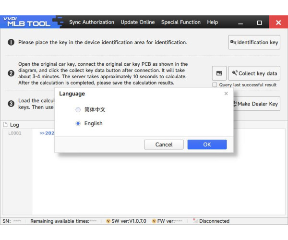
Task: Click the VVDI MLB TOOL logo
Action: (x=27, y=22)
